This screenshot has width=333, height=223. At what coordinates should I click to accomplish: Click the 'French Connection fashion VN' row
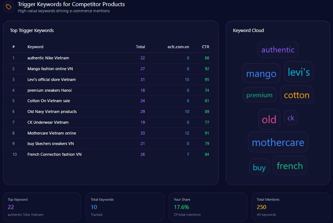tap(54, 154)
